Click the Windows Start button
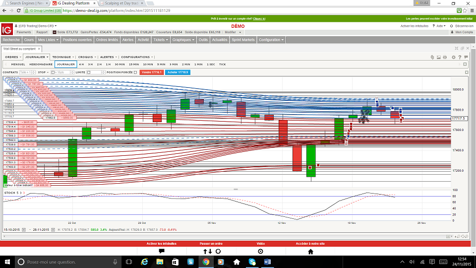The width and height of the screenshot is (476, 268). pos(7,262)
